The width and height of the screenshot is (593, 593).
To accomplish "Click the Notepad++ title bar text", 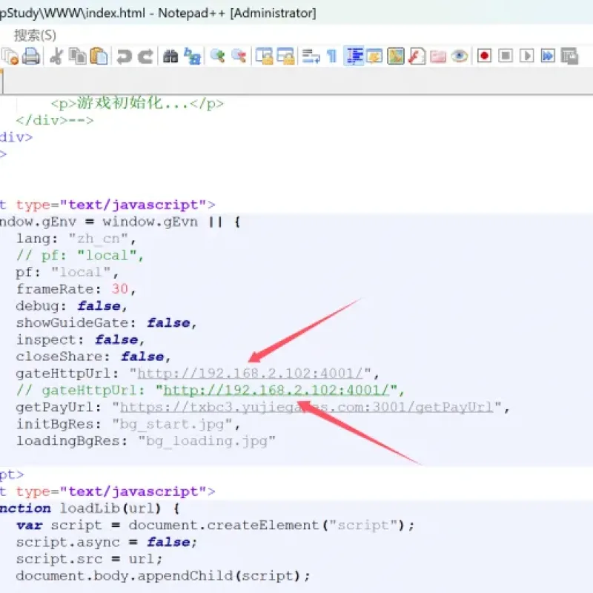I will tap(157, 13).
